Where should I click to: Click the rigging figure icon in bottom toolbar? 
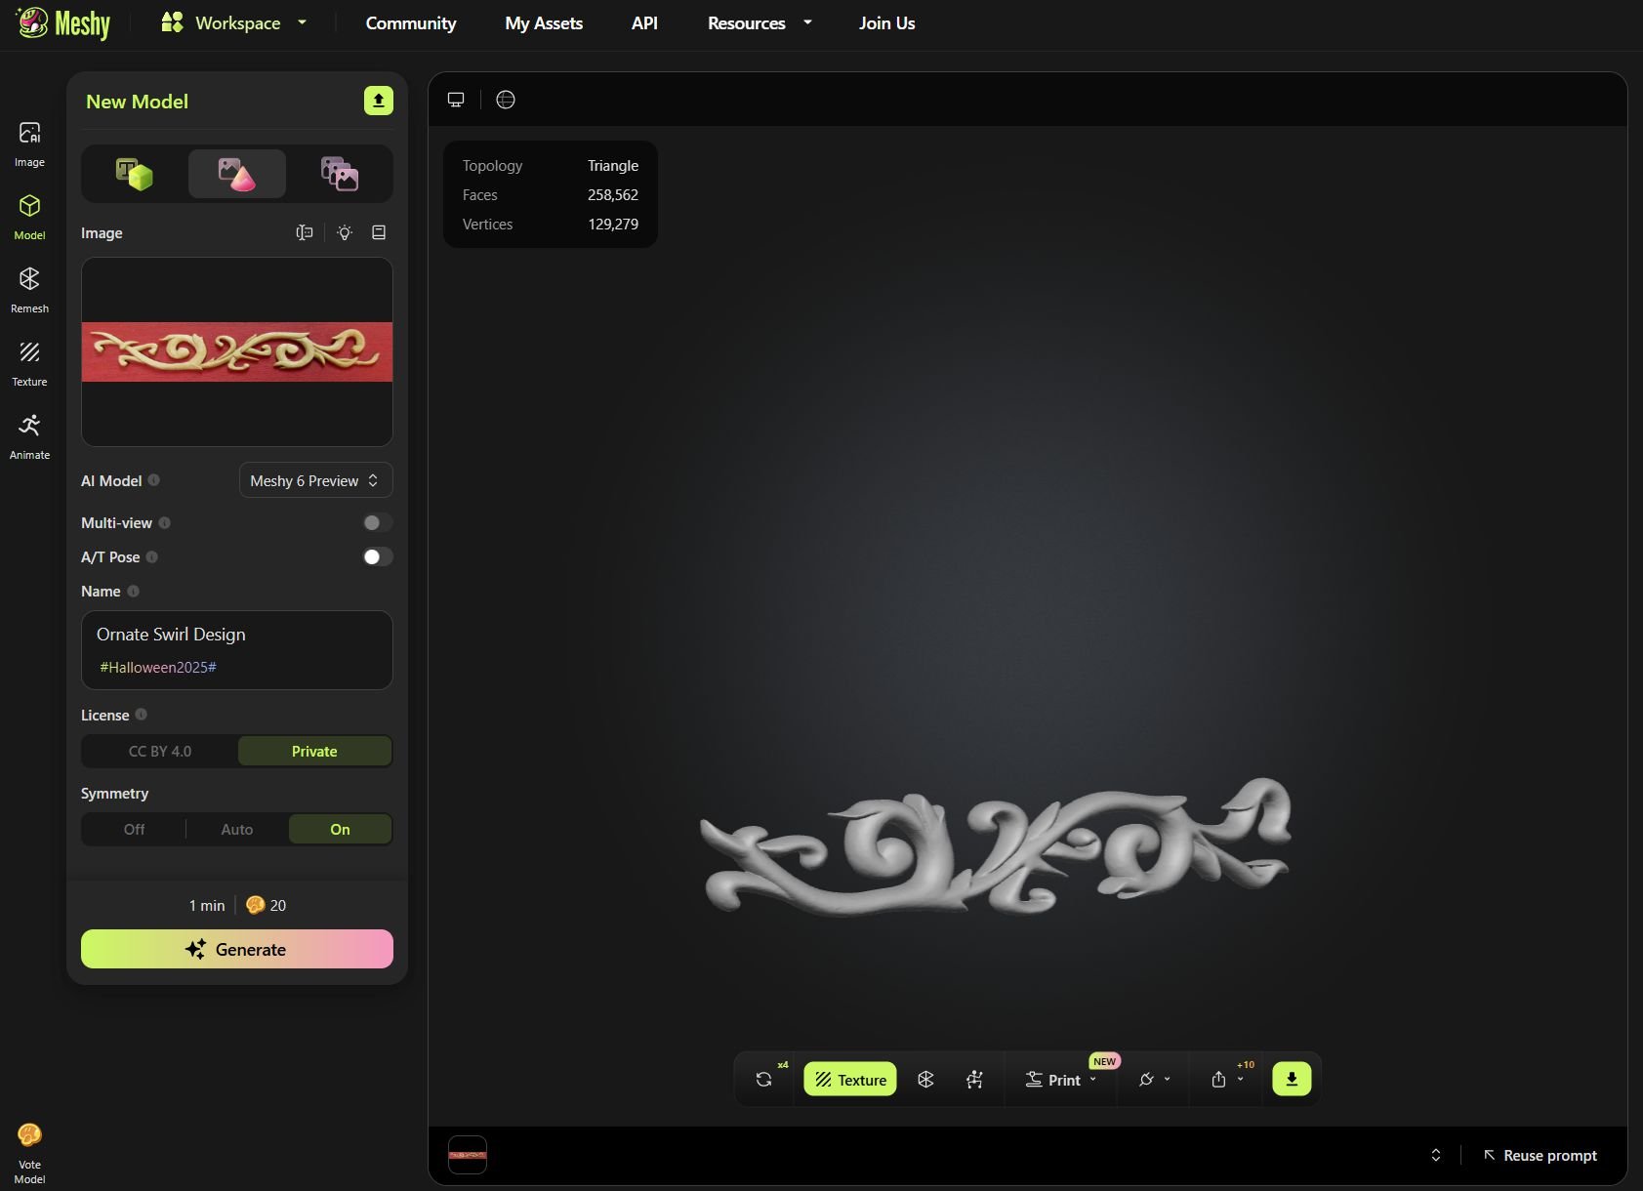[x=974, y=1079]
